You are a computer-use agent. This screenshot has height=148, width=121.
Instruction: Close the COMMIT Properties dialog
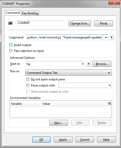114,2
